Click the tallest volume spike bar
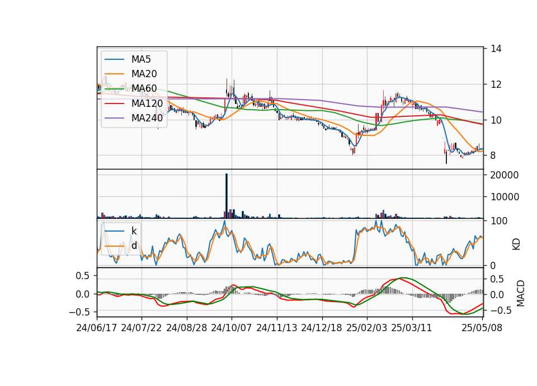The image size is (537, 386). 227,196
